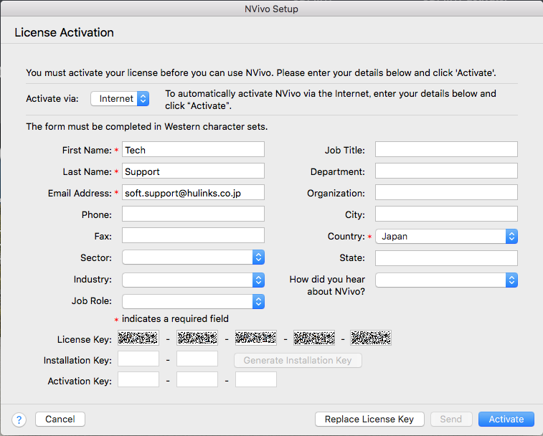Image resolution: width=543 pixels, height=436 pixels.
Task: Click the Job Title input field
Action: tap(446, 149)
